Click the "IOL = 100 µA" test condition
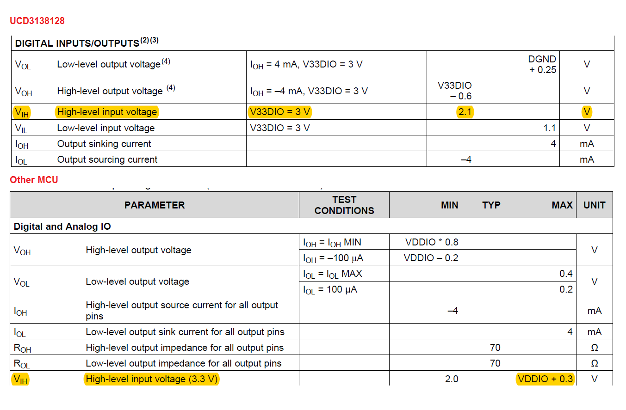The image size is (626, 410). pyautogui.click(x=330, y=290)
